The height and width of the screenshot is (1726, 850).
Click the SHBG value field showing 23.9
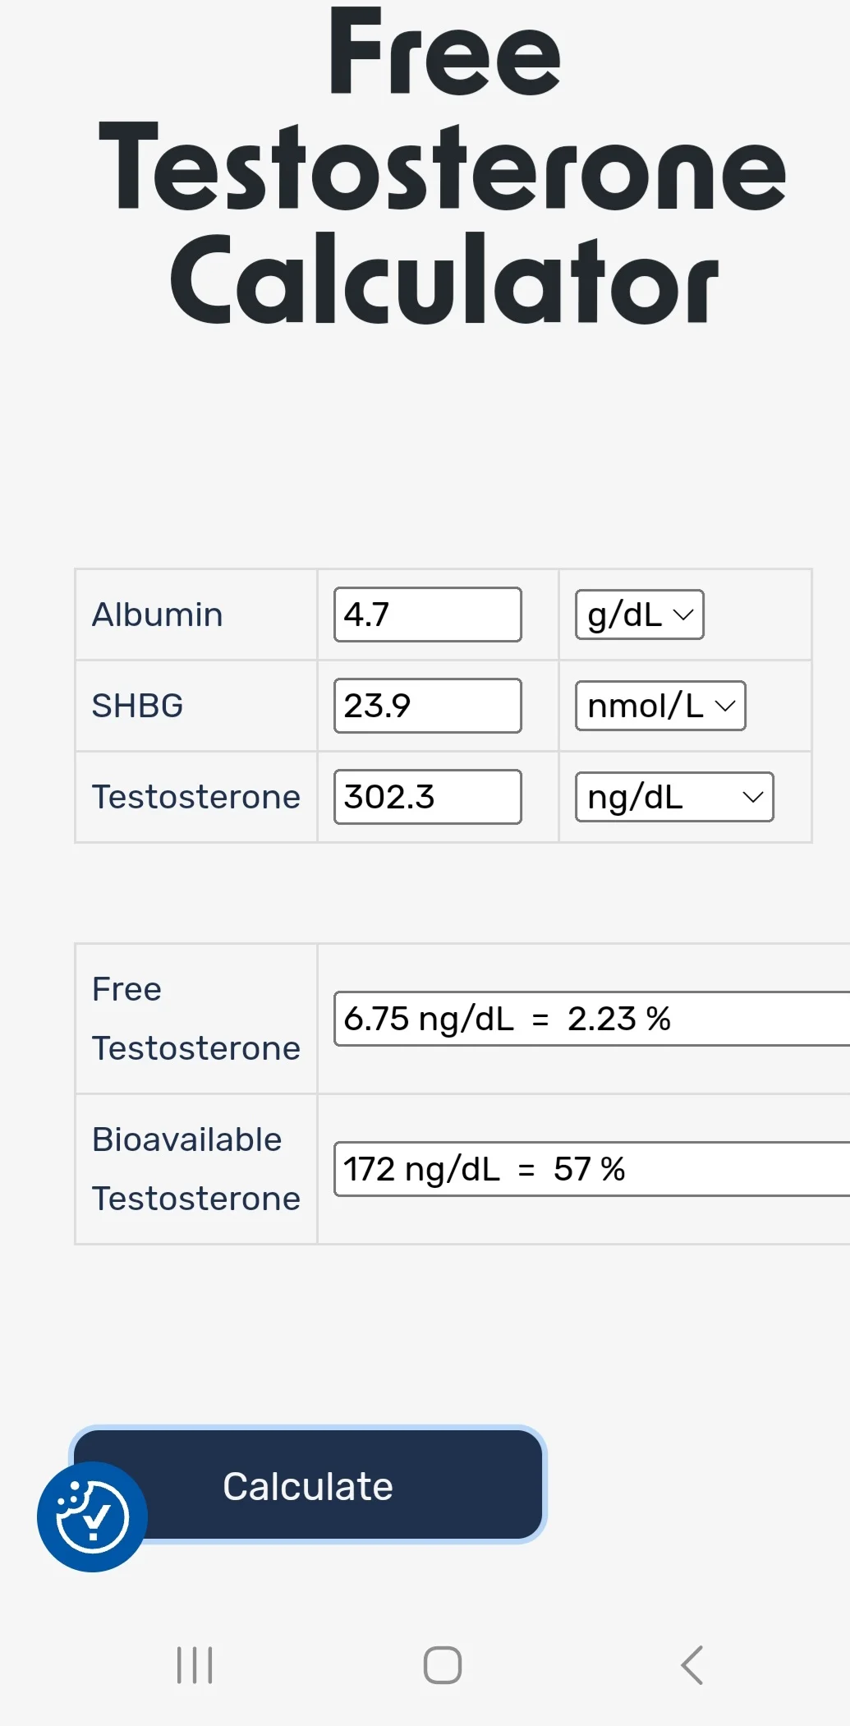[x=427, y=706]
